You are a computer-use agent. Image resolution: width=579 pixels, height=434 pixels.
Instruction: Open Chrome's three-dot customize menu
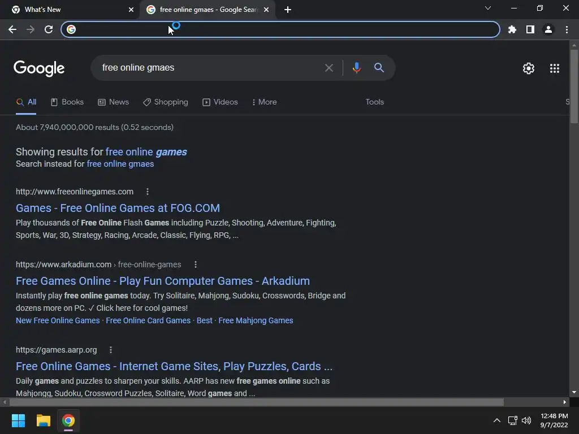(x=567, y=29)
